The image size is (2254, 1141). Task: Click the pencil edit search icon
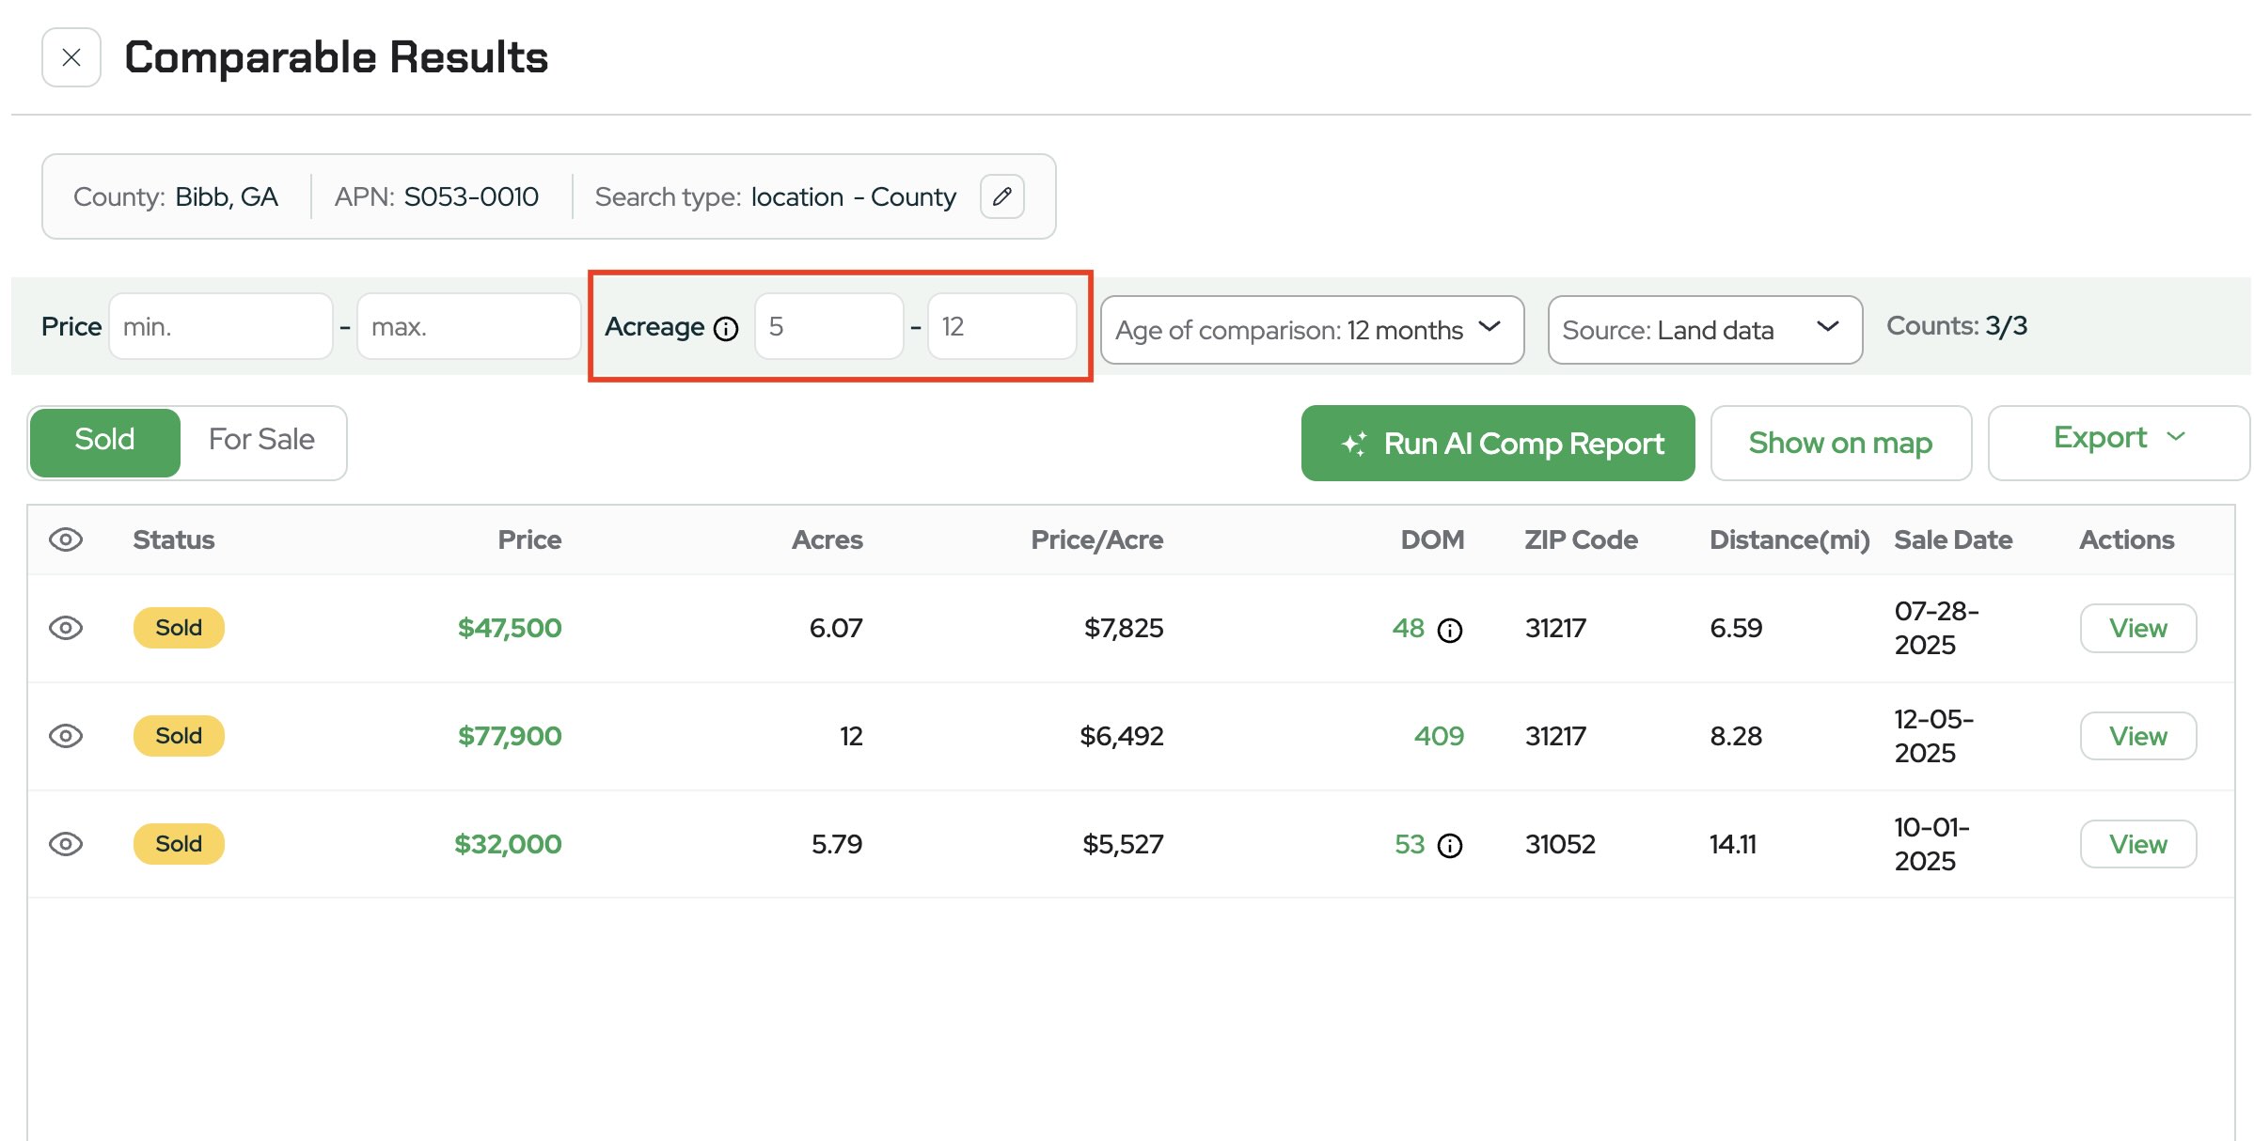click(x=1001, y=196)
